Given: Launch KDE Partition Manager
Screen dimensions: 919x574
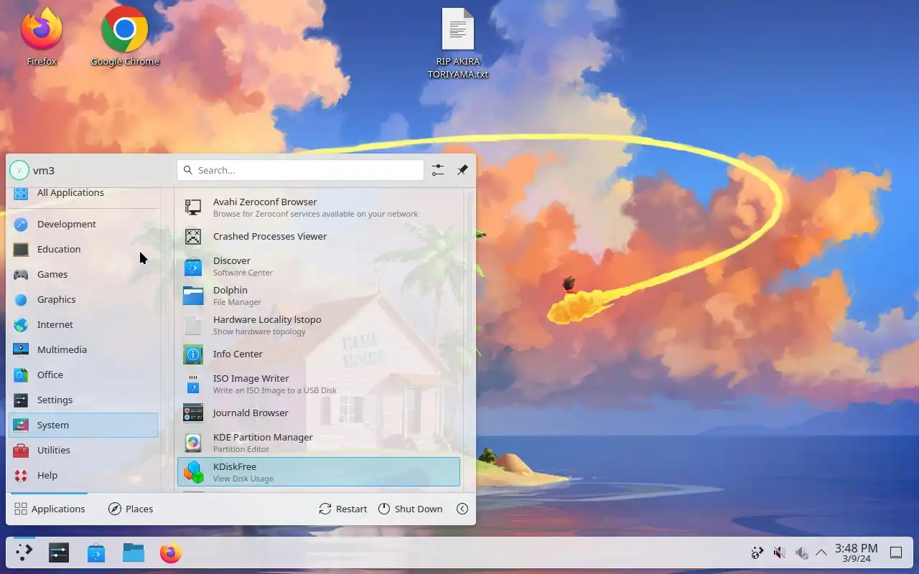Looking at the screenshot, I should point(319,443).
